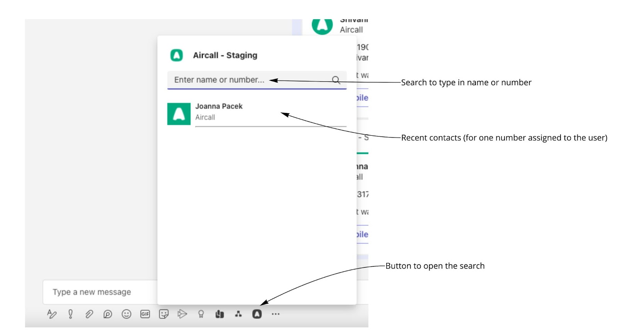618x330 pixels.
Task: Open the GIF picker
Action: coord(145,314)
